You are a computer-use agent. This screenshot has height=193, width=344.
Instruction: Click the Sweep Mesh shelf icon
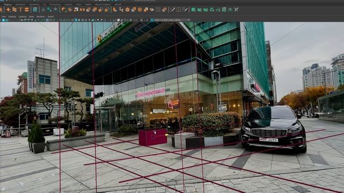point(15,10)
